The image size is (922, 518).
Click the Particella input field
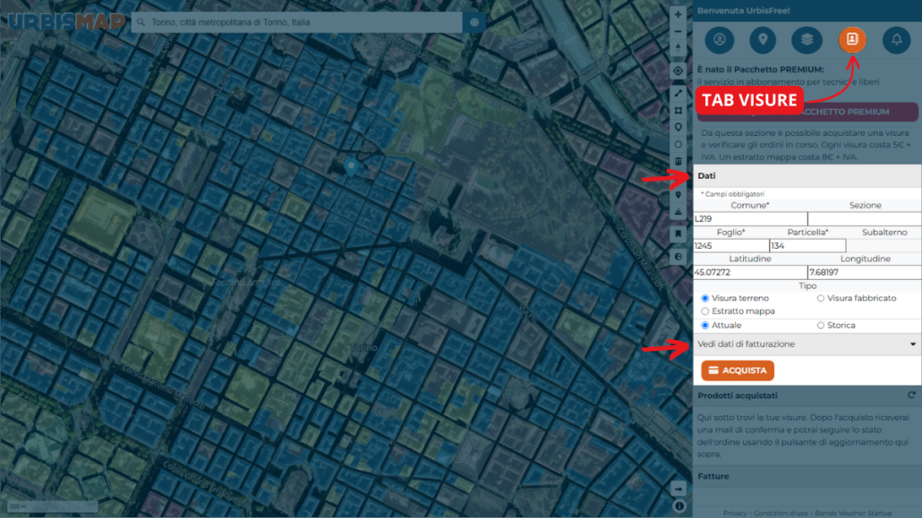point(808,246)
